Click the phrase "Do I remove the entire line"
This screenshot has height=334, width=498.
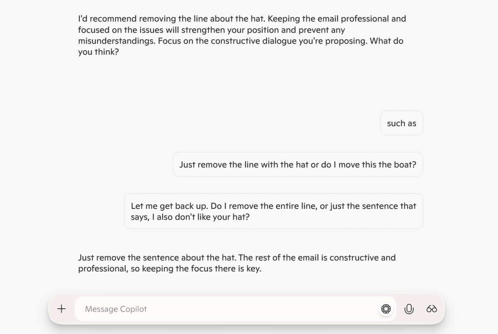coord(264,206)
